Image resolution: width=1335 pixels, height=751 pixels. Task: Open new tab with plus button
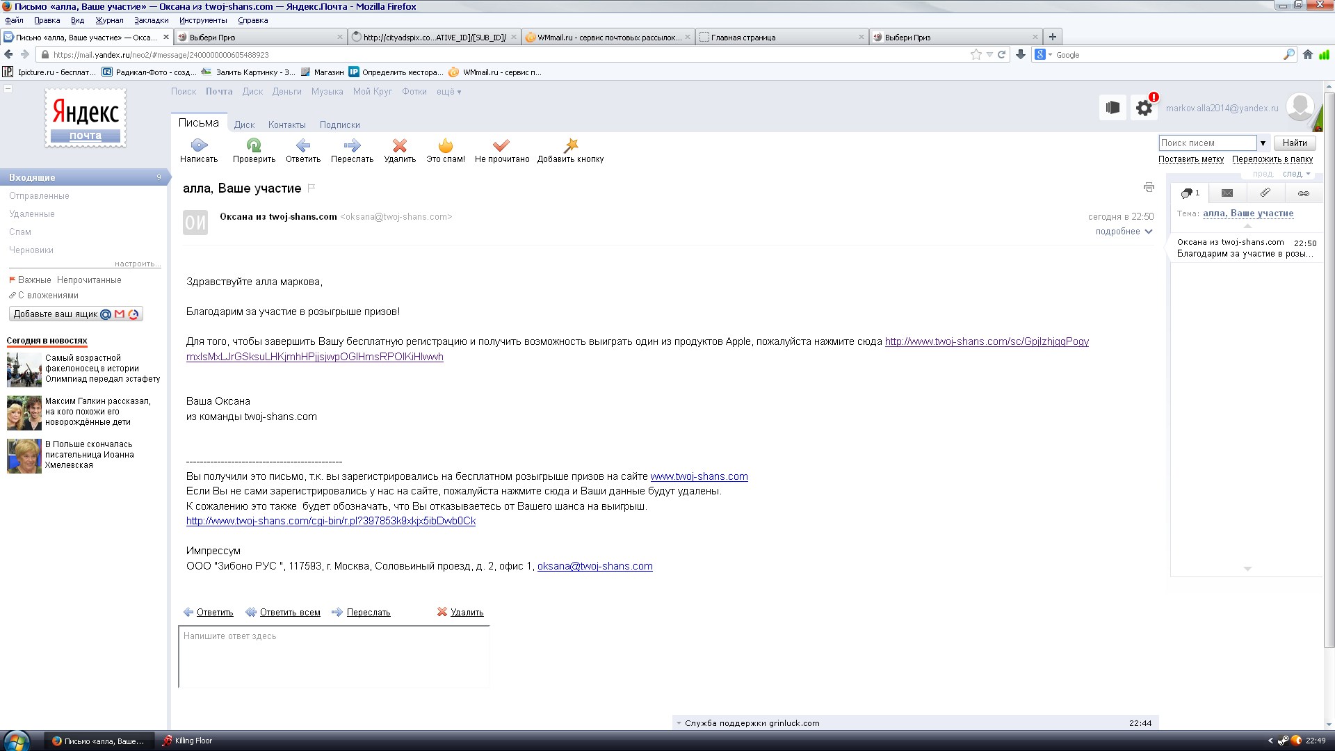[1053, 37]
